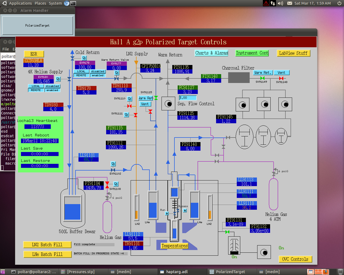This screenshot has width=344, height=275.
Task: Click left LN2 orange level gauge
Action: coord(137,207)
